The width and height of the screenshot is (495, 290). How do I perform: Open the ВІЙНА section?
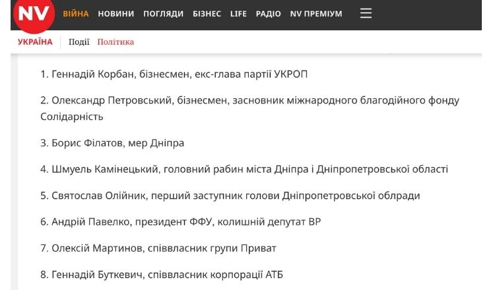76,14
